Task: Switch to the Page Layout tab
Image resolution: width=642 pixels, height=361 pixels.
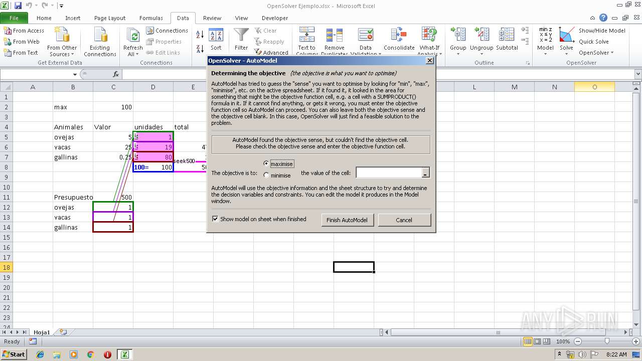Action: pos(110,18)
